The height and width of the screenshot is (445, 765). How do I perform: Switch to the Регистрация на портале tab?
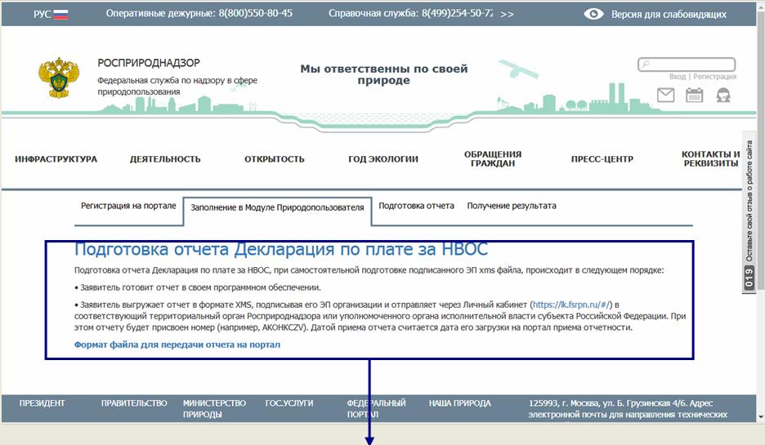128,206
